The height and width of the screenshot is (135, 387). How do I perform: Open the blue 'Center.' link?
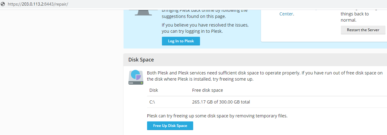point(286,14)
